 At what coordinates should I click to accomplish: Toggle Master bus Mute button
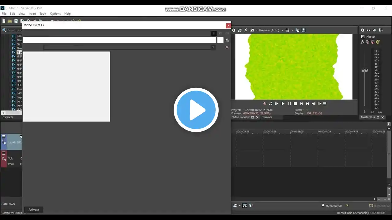(x=373, y=42)
